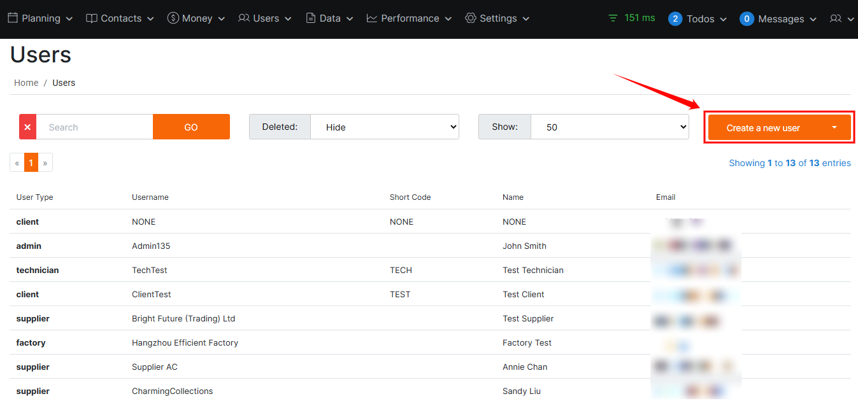Click the document icon beside Data

(311, 18)
